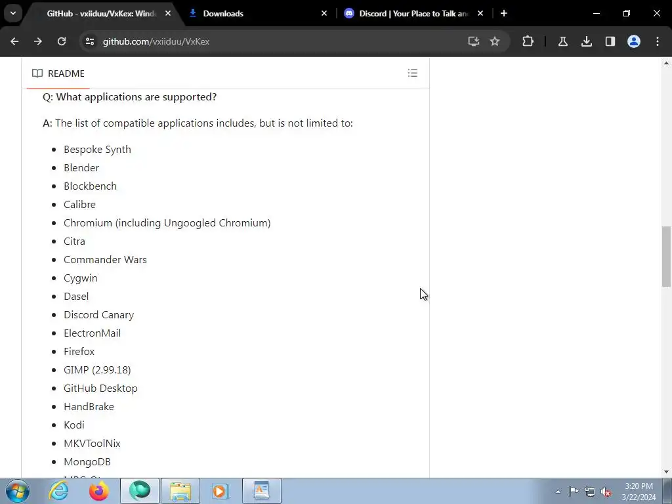Click page vertical scrollbar thumb
This screenshot has height=504, width=672.
click(666, 257)
